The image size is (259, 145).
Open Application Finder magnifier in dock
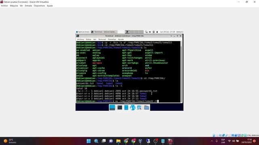tap(139, 108)
